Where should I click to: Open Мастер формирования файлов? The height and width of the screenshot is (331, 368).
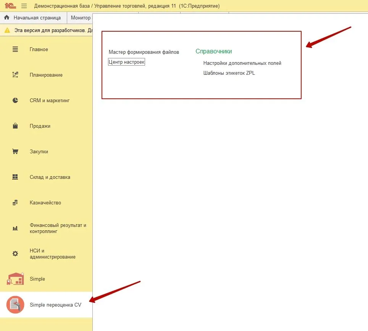144,52
